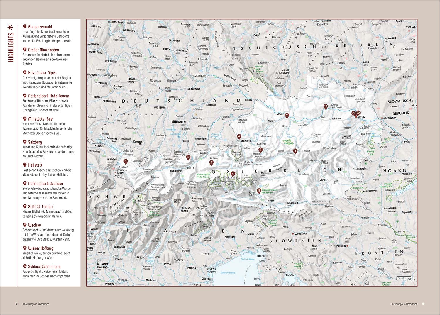440x315 pixels.
Task: Click map pin 9 beside Linz
Action: coord(287,116)
